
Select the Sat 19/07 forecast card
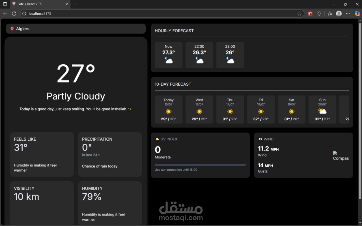pos(292,110)
